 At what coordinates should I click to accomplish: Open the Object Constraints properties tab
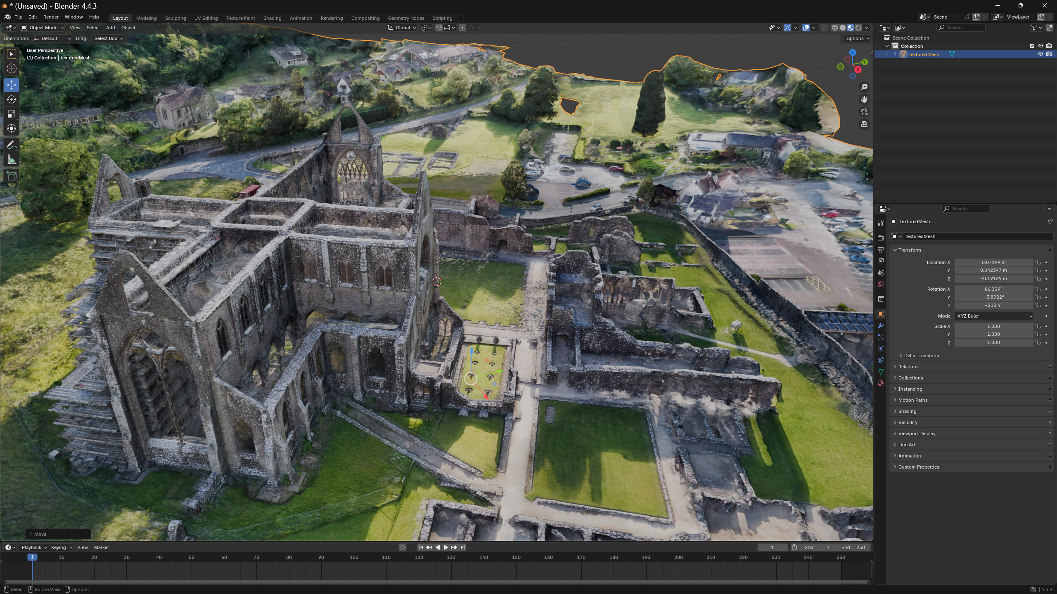pyautogui.click(x=881, y=360)
